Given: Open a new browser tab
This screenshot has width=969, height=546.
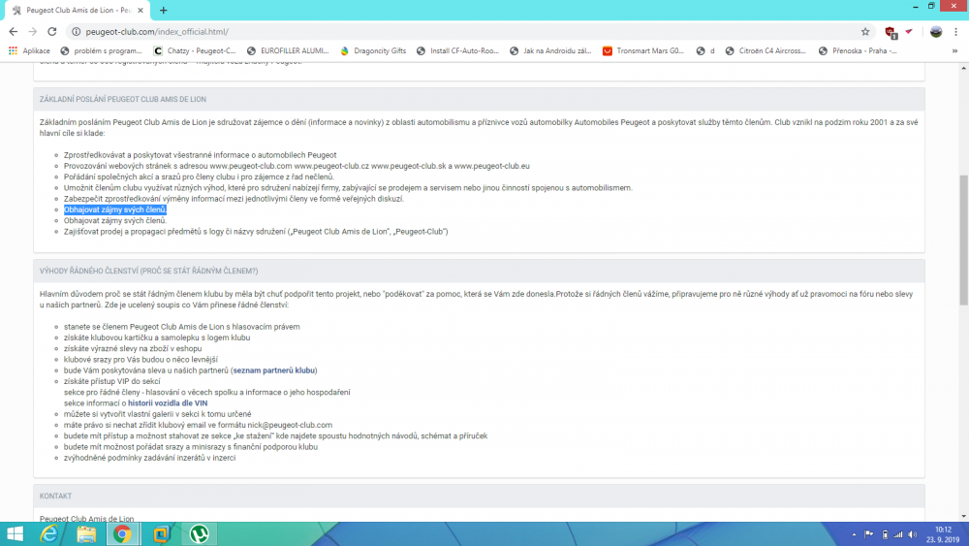Looking at the screenshot, I should click(163, 11).
